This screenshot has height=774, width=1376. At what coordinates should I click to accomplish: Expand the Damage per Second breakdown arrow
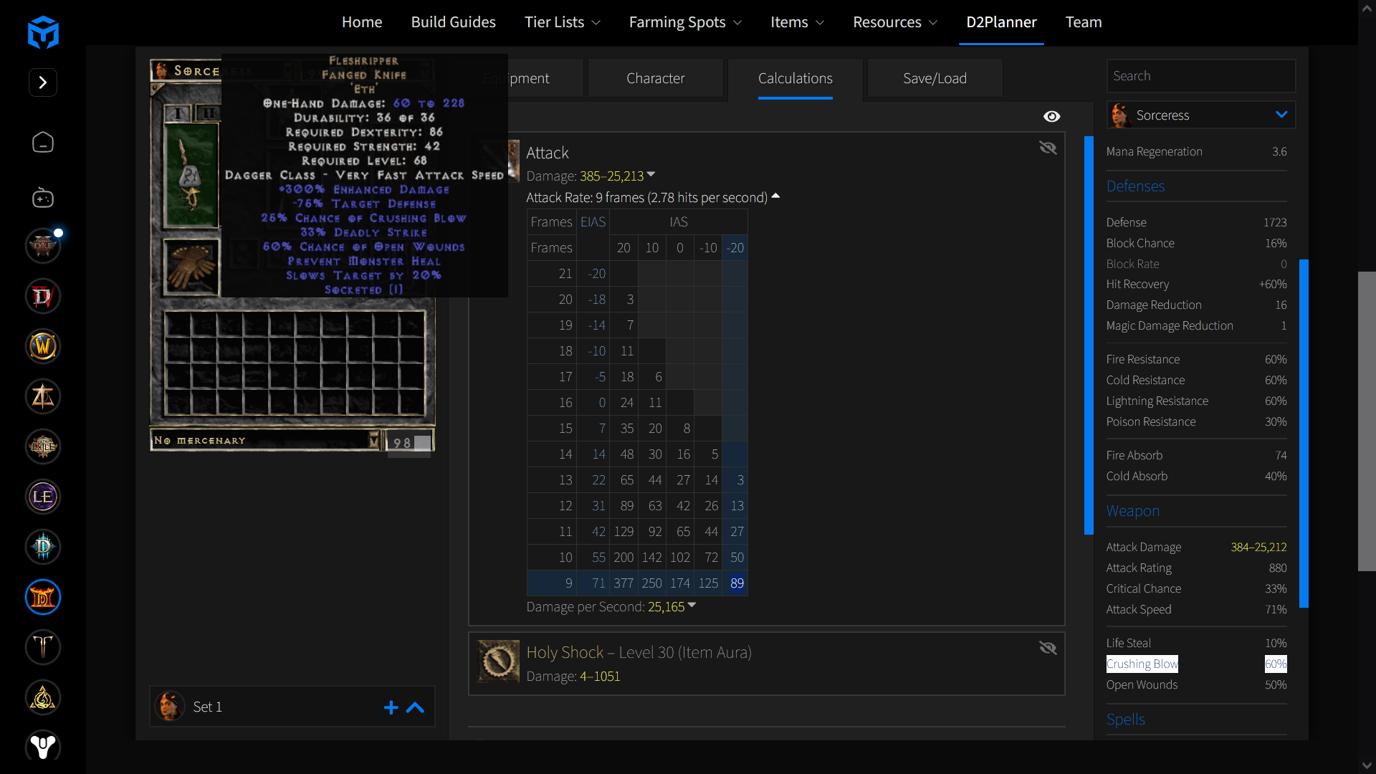[x=692, y=606]
